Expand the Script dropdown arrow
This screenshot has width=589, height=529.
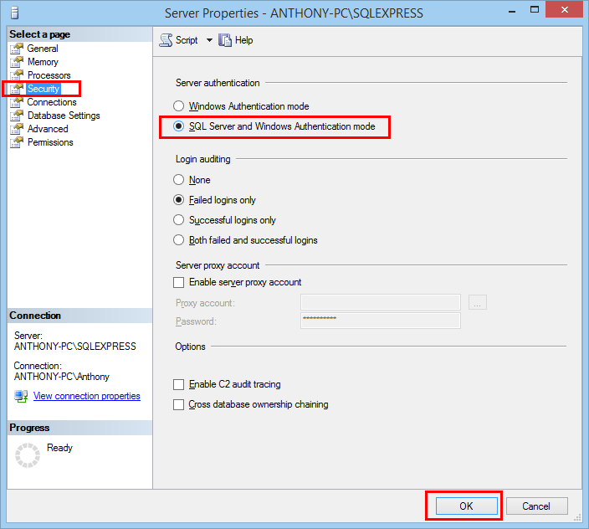(209, 40)
